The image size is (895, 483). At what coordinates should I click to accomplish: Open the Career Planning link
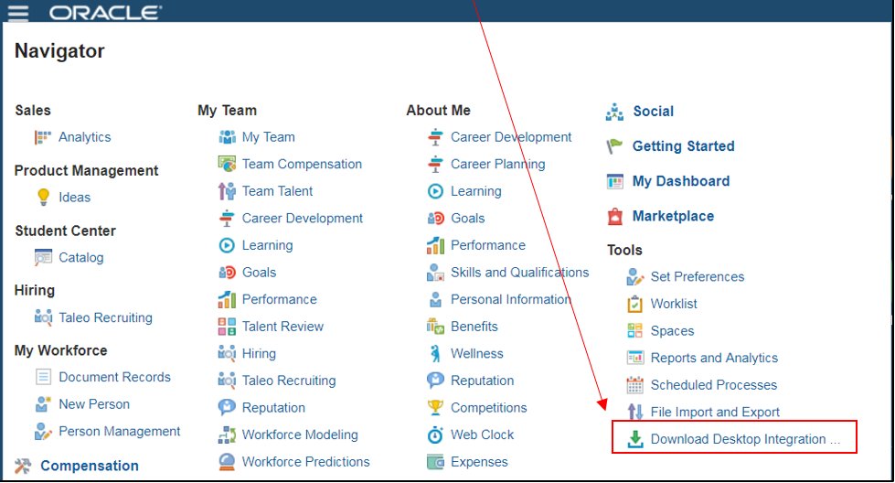tap(497, 164)
